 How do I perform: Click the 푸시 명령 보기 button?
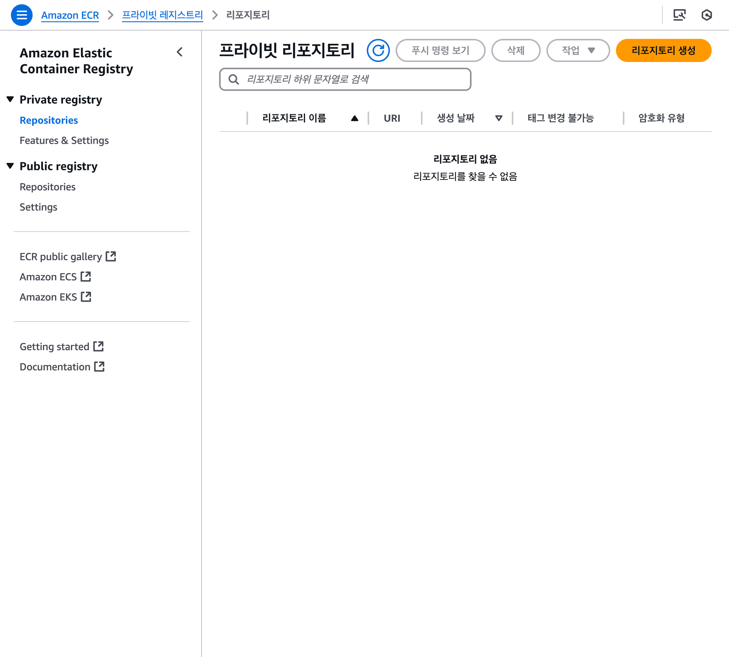click(x=440, y=50)
